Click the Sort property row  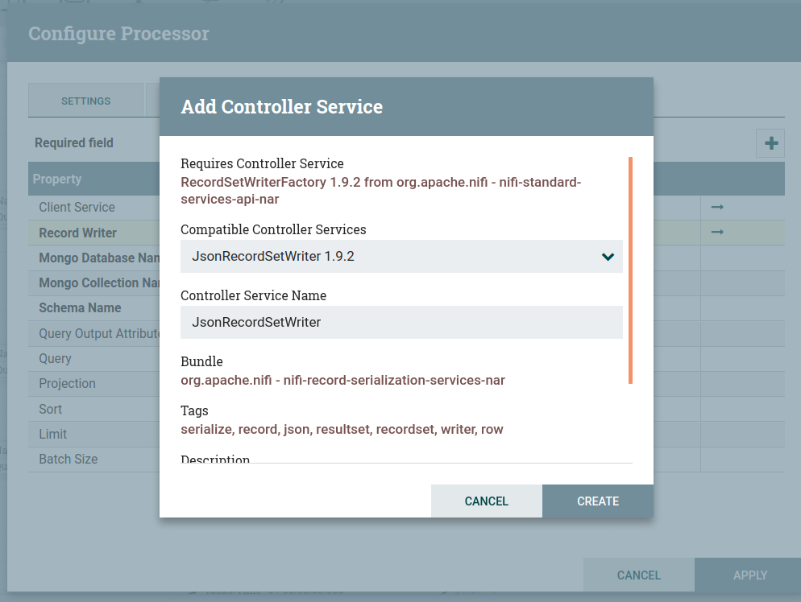pos(51,409)
